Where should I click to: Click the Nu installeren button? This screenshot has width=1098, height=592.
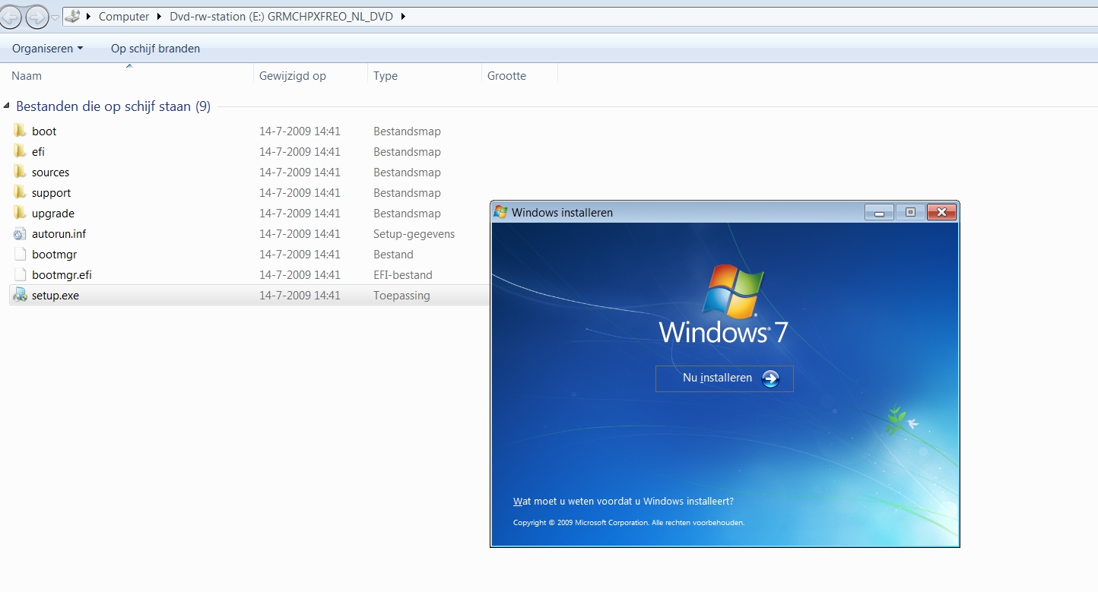click(x=724, y=378)
